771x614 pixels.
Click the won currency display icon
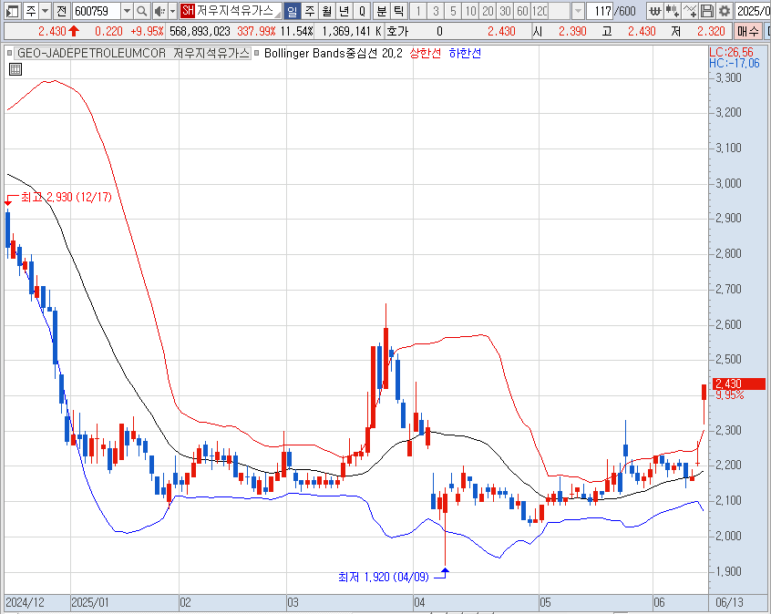click(654, 11)
